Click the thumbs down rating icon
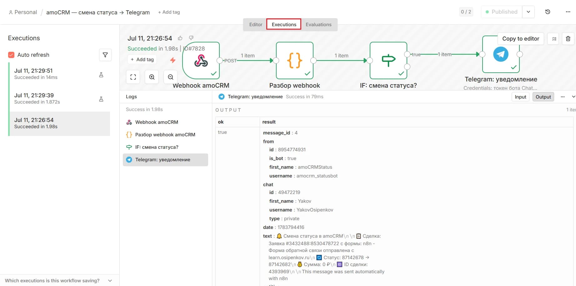The image size is (576, 286). click(x=191, y=38)
